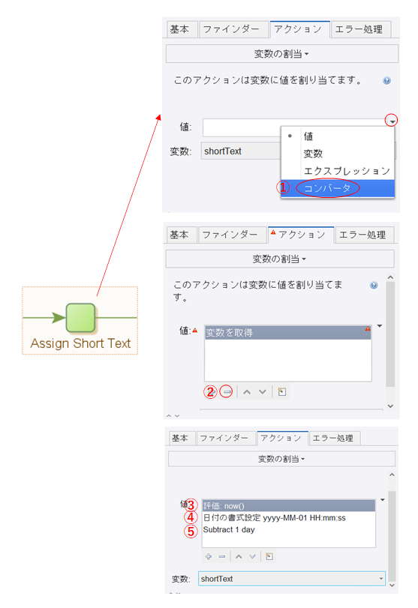Switch to ファインダー tab in top panel
Image resolution: width=418 pixels, height=608 pixels.
tap(233, 29)
